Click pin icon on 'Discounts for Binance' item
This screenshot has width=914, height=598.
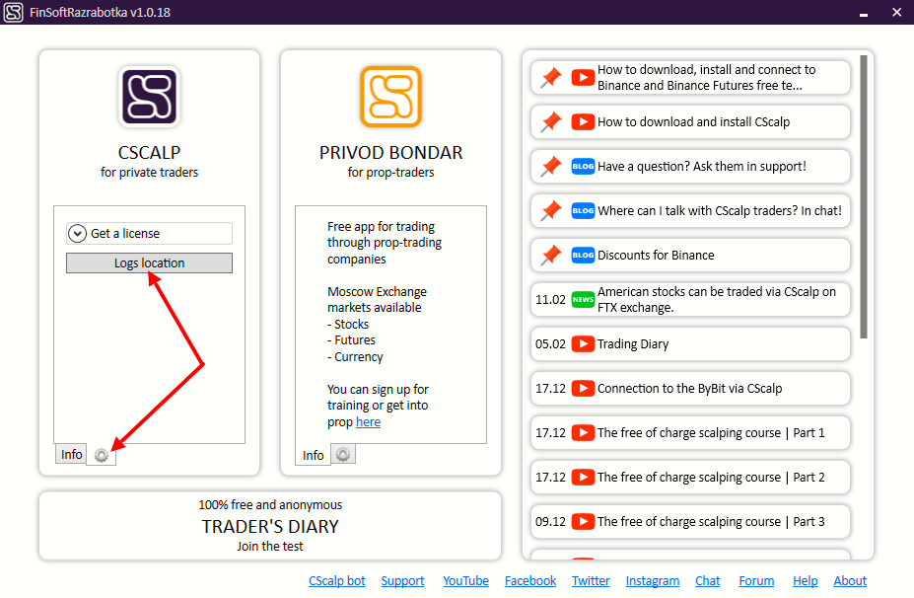tap(551, 255)
